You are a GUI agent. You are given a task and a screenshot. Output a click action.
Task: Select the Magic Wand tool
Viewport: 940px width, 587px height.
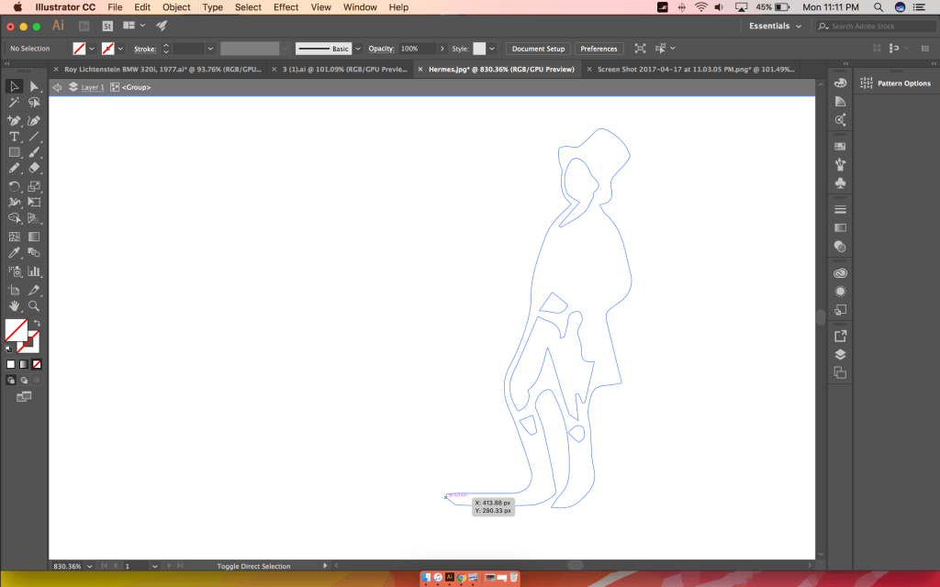(x=15, y=103)
